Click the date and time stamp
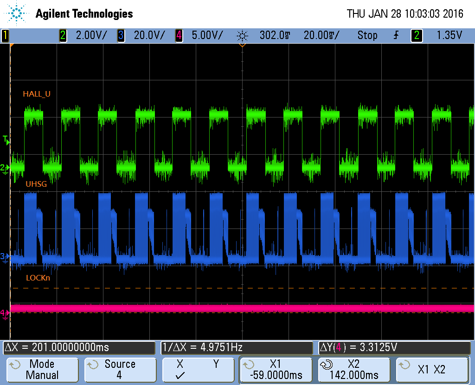This screenshot has height=385, width=475. tap(404, 13)
